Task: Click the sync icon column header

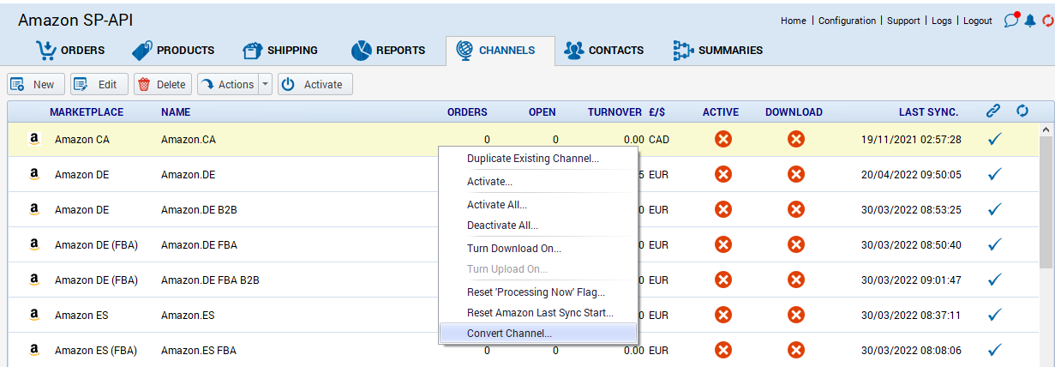Action: click(1022, 111)
